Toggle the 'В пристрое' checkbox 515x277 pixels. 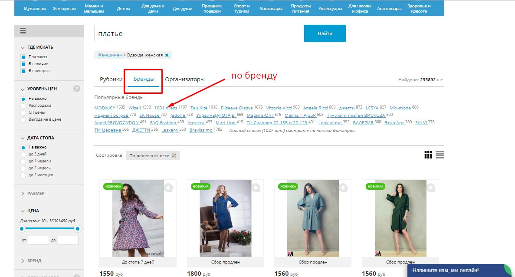pyautogui.click(x=23, y=71)
